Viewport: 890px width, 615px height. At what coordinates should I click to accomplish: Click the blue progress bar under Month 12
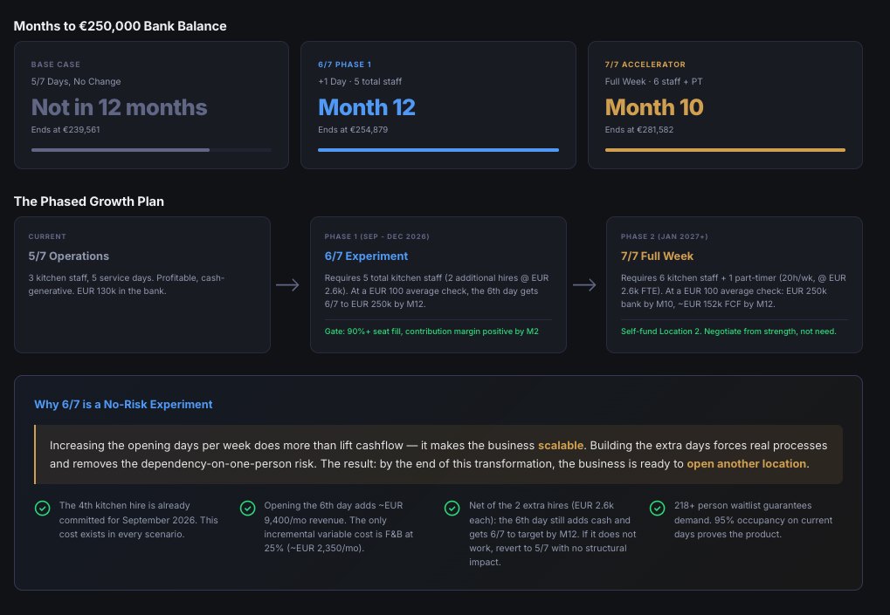pyautogui.click(x=438, y=150)
